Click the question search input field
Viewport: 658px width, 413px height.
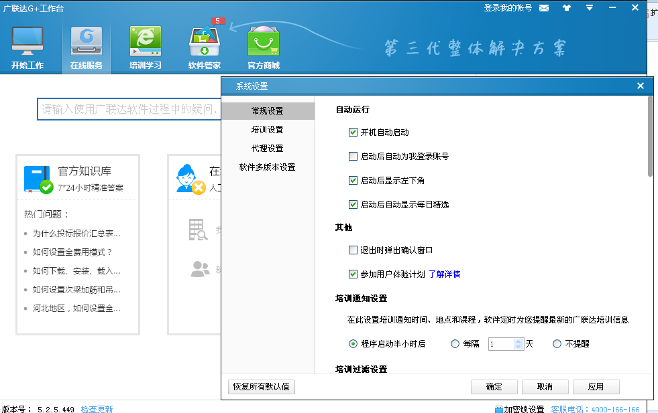(129, 109)
